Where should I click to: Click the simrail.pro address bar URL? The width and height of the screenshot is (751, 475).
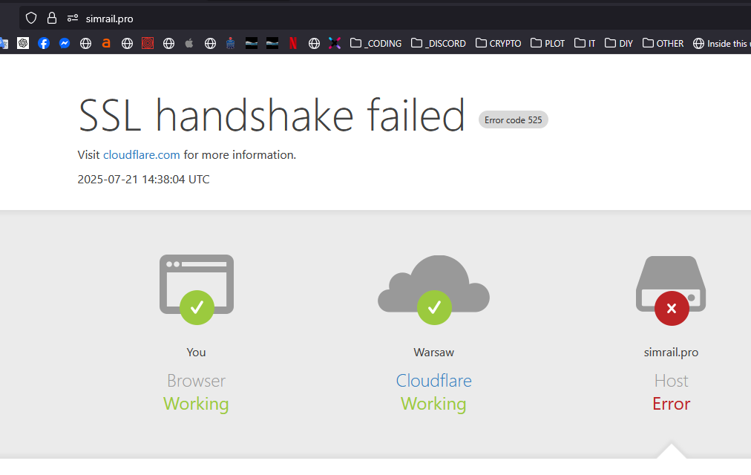pos(109,19)
